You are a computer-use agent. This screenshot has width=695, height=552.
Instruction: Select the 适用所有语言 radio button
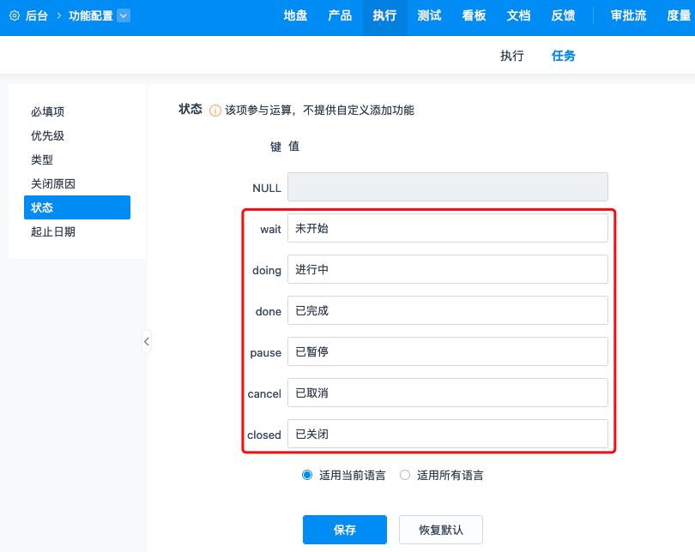click(405, 475)
